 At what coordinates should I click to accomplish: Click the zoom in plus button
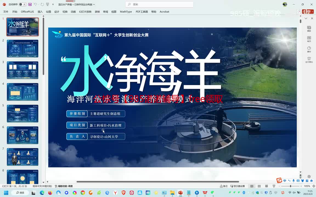(x=301, y=186)
